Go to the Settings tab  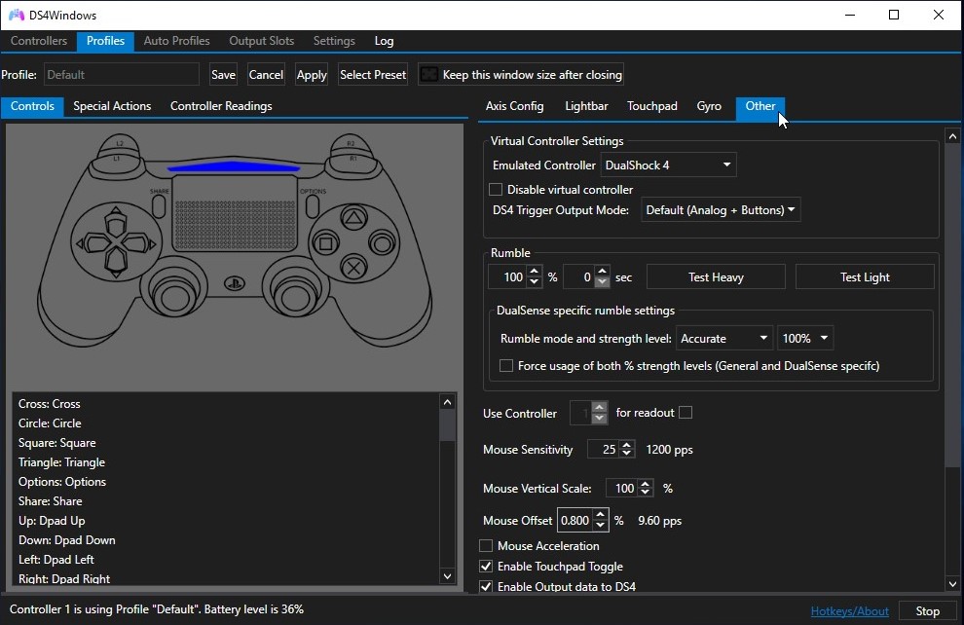(x=334, y=41)
